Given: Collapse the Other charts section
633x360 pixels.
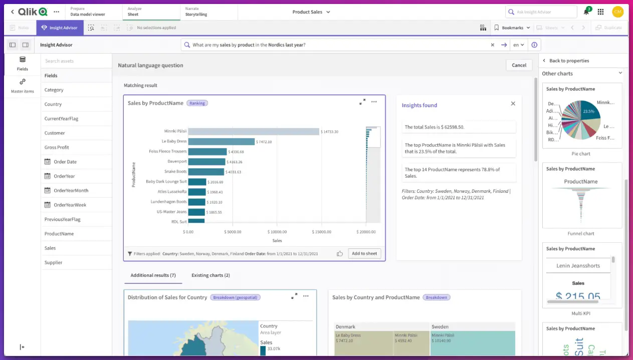Looking at the screenshot, I should 621,73.
